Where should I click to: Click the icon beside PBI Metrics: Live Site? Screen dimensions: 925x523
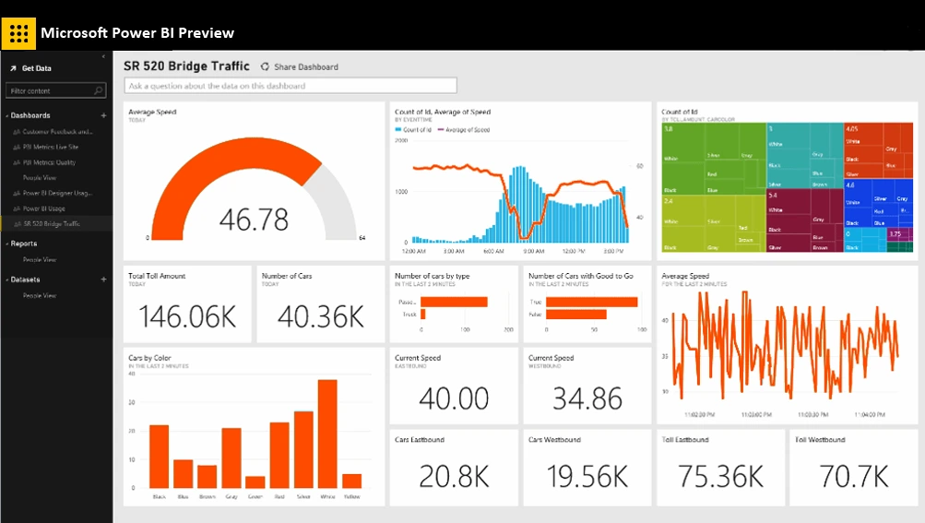17,147
